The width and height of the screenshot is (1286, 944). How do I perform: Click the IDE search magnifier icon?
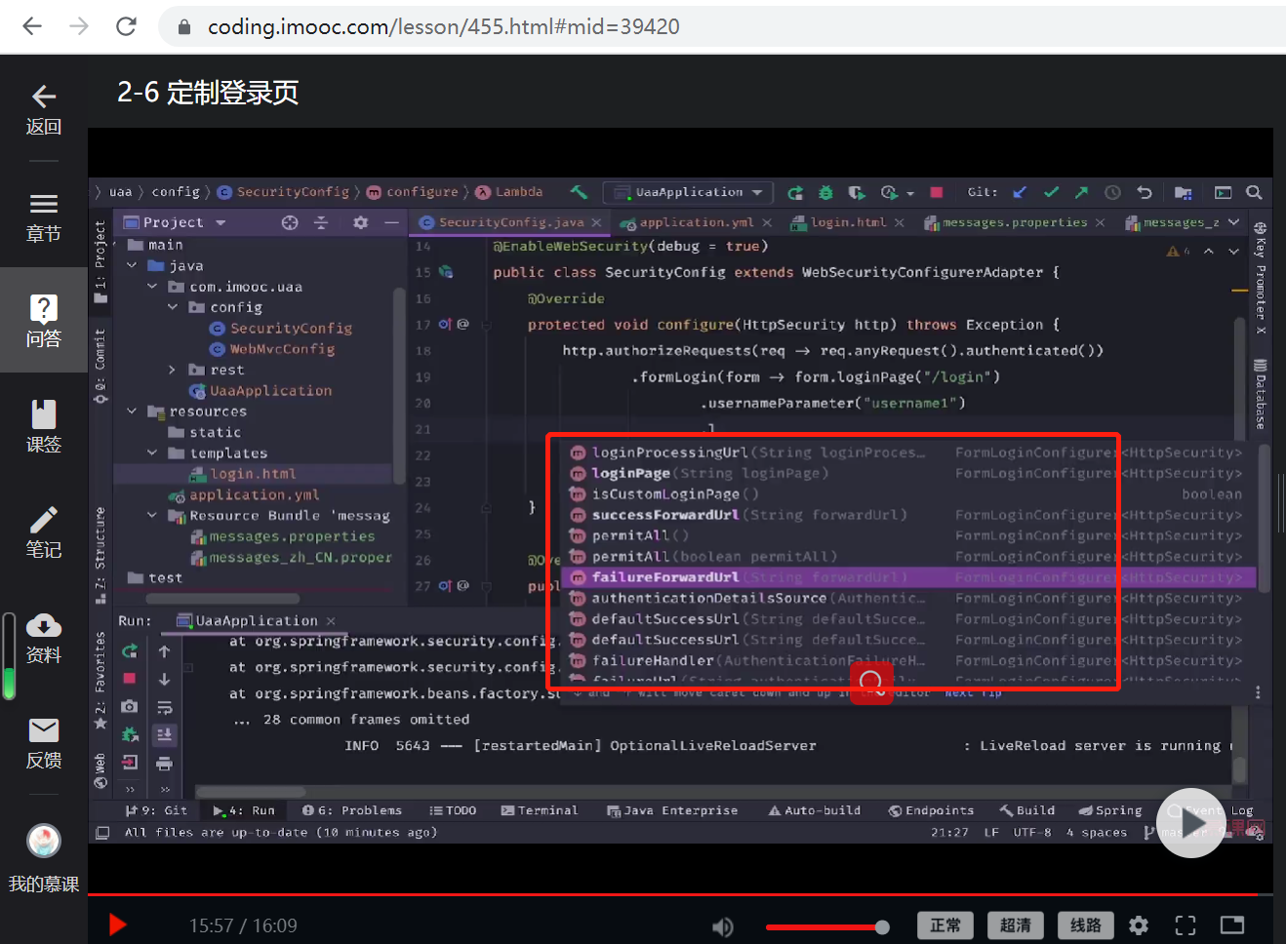[1255, 192]
